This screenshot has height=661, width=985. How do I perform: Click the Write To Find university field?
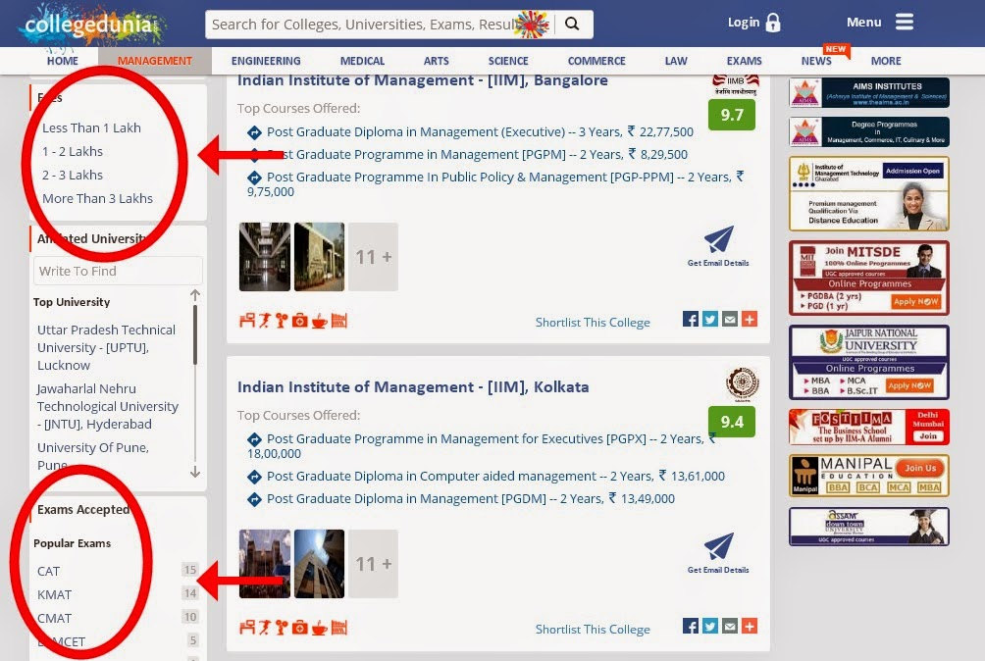tap(118, 271)
